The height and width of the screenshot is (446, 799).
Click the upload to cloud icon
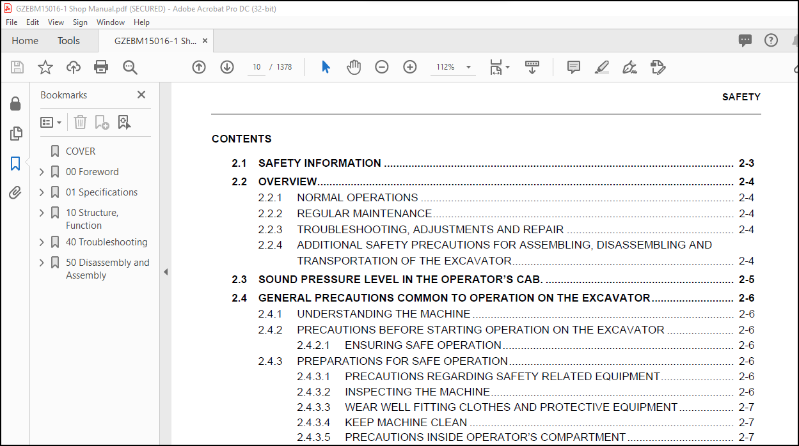click(x=74, y=67)
